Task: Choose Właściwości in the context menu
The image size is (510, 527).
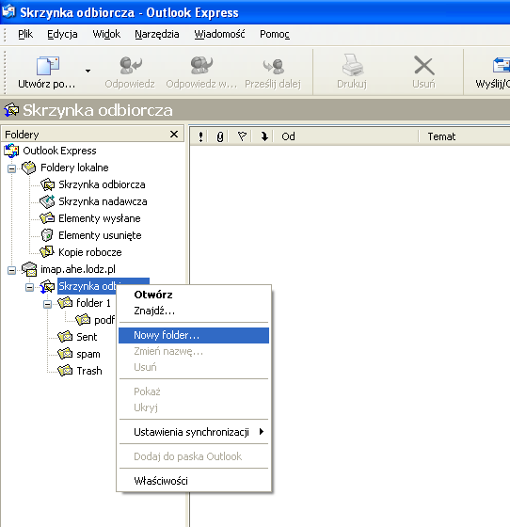Action: [194, 481]
